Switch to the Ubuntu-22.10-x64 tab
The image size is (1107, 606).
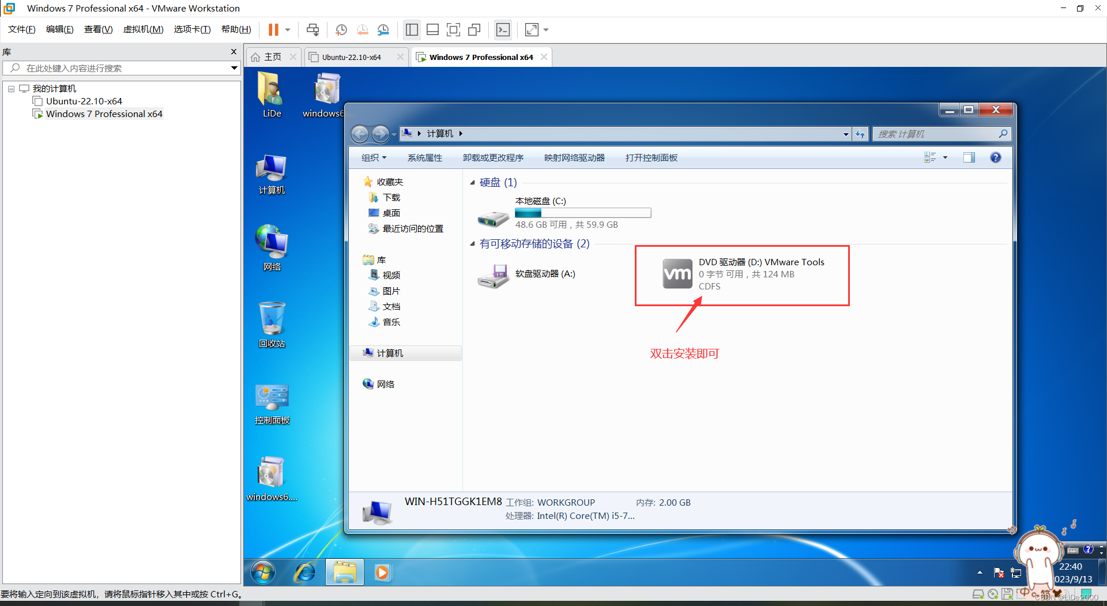tap(352, 57)
